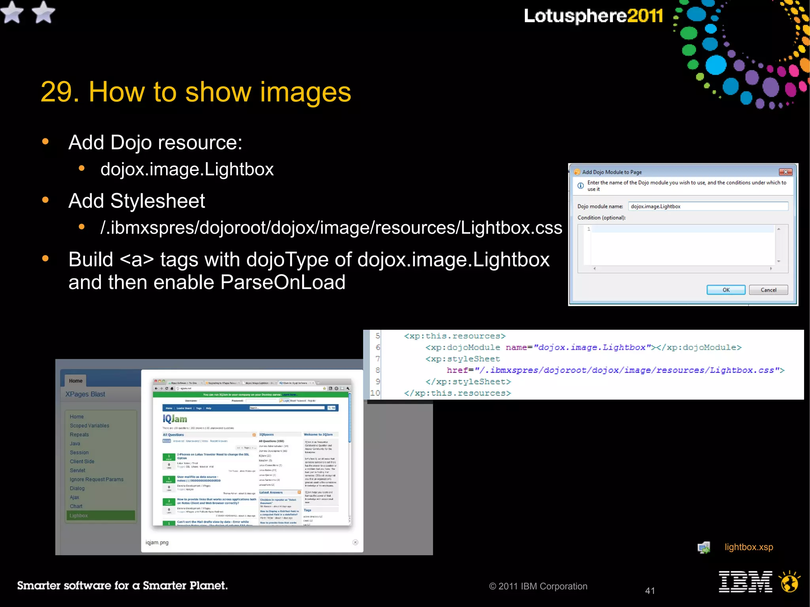Image resolution: width=810 pixels, height=607 pixels.
Task: Click the slide number 41
Action: pyautogui.click(x=650, y=591)
